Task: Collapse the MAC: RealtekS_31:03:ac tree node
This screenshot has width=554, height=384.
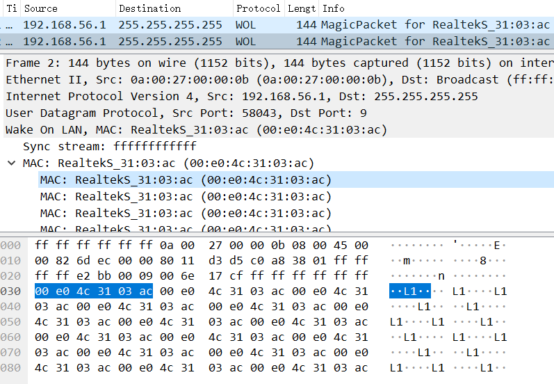Action: (11, 163)
